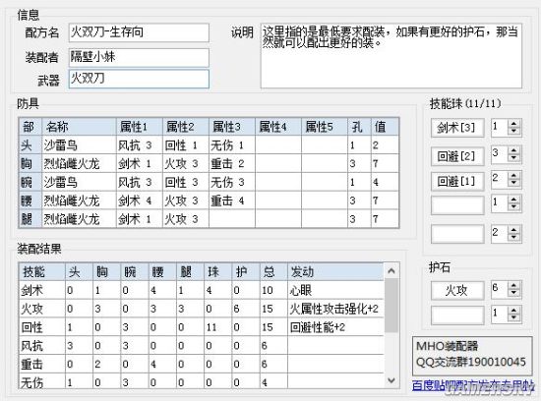
Task: Decrease the 火攻 talisman value
Action: point(514,294)
